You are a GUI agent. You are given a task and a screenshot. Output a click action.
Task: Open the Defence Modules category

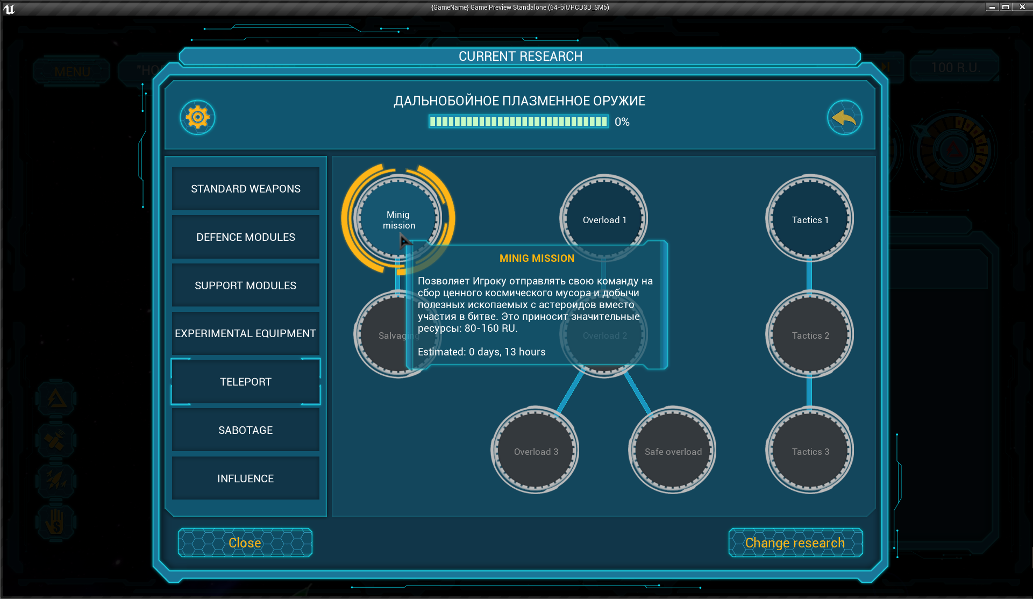(246, 237)
